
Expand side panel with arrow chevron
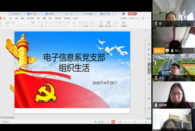pyautogui.click(x=149, y=67)
